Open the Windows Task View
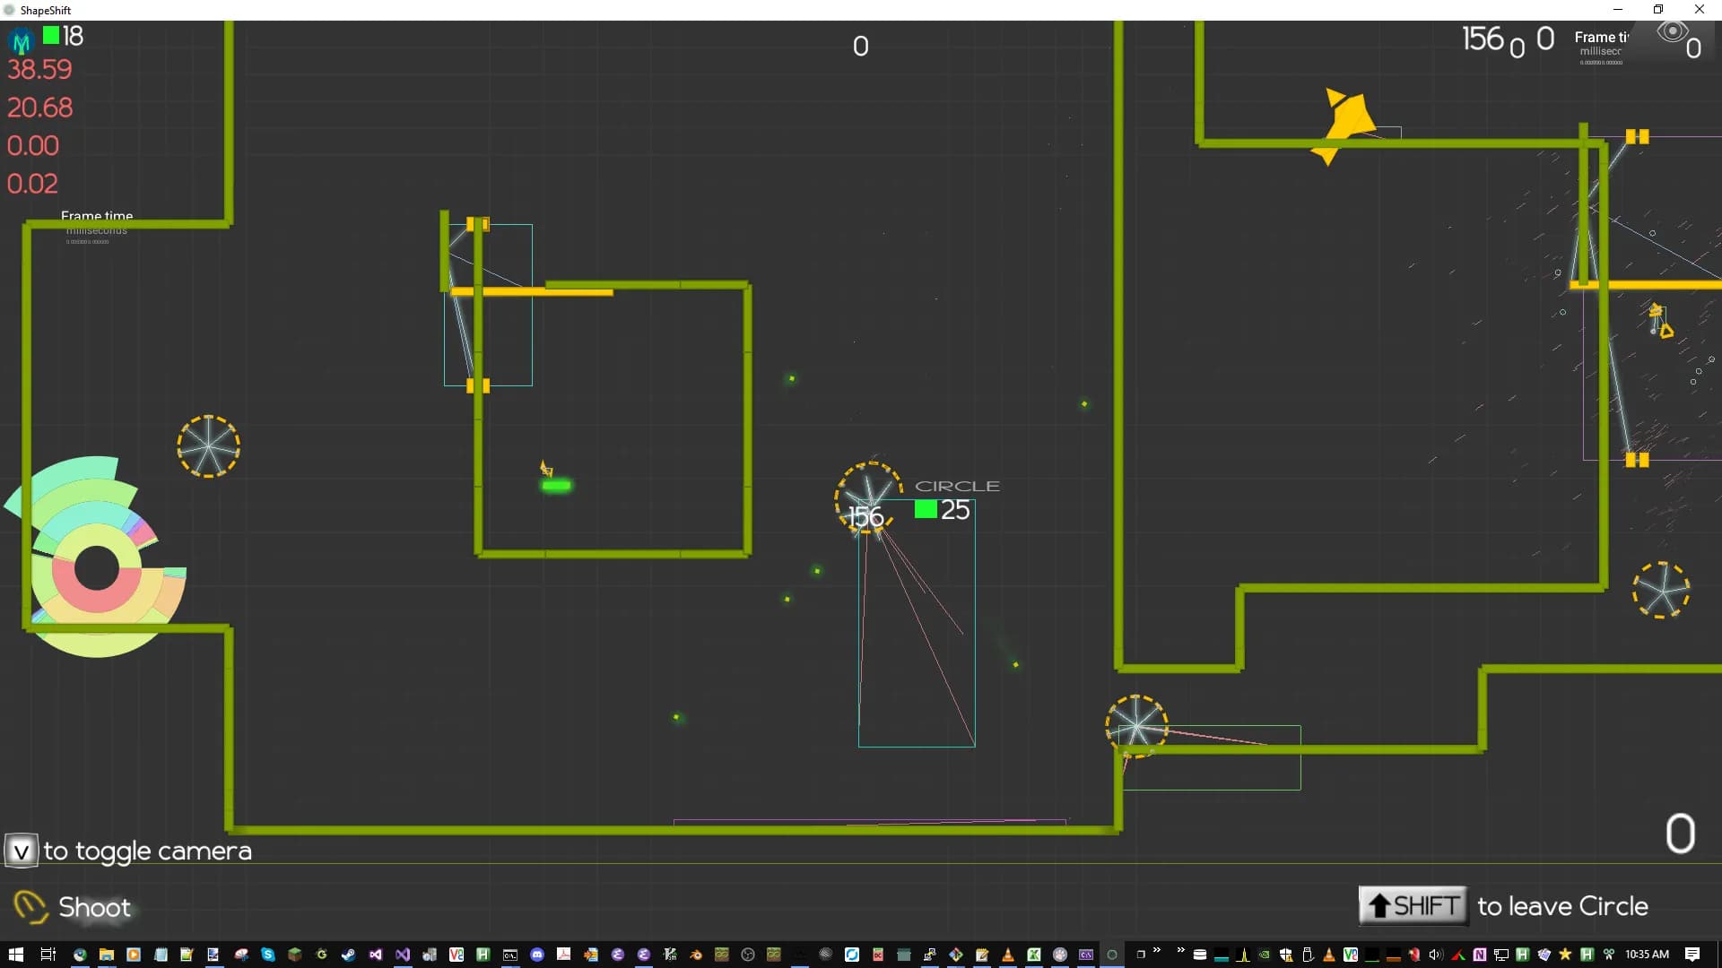1722x968 pixels. coord(48,955)
